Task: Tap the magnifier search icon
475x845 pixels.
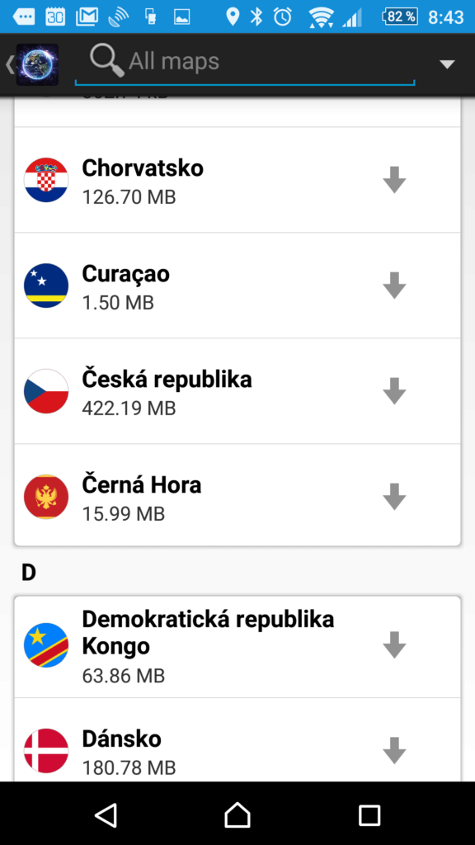Action: 106,59
